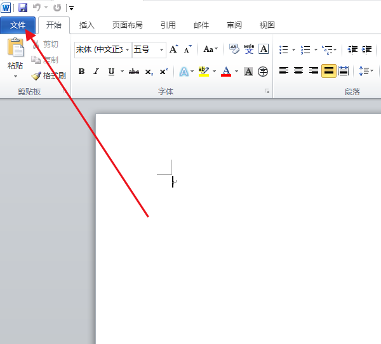Click the numbered list icon
The width and height of the screenshot is (381, 344).
[x=305, y=49]
